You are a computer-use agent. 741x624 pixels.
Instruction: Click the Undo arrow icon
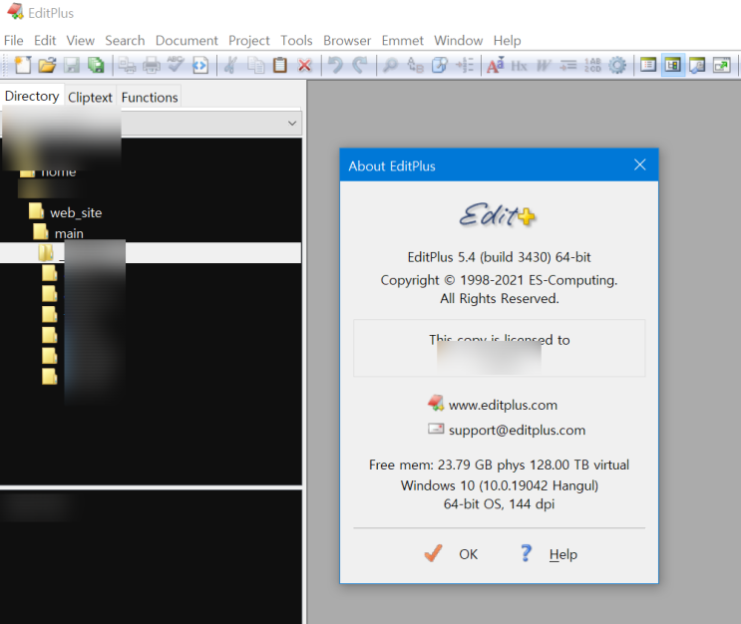(335, 65)
